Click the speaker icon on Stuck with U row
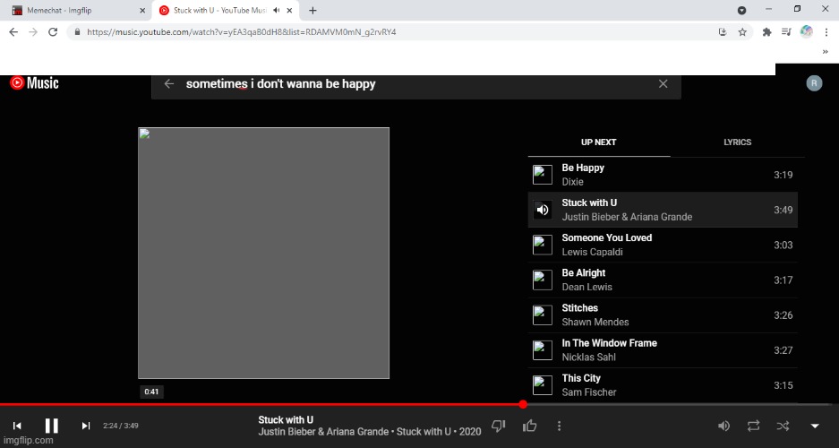The image size is (839, 448). click(543, 210)
